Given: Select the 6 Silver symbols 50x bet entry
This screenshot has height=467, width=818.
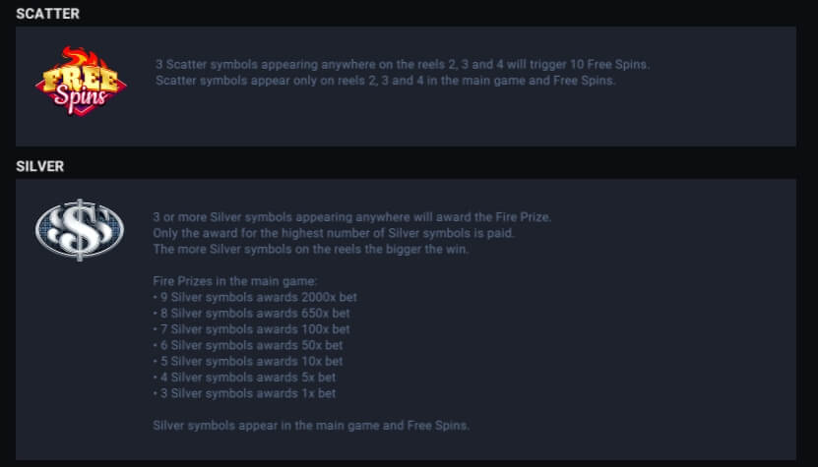Looking at the screenshot, I should (248, 345).
